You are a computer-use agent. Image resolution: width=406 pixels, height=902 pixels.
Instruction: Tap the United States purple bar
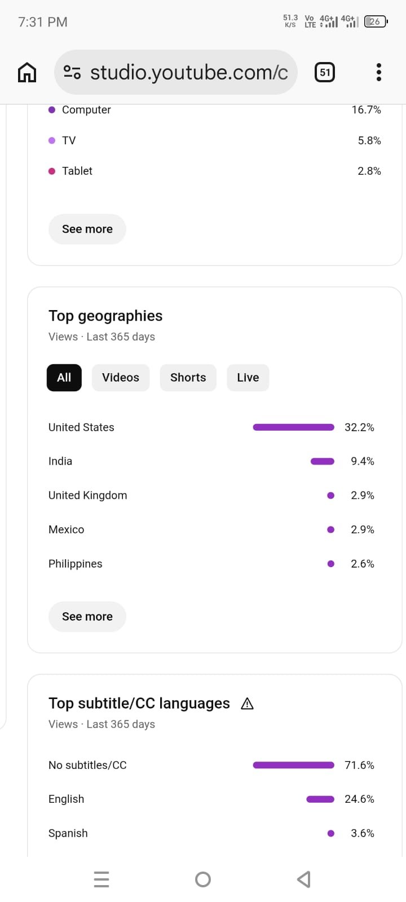pos(293,427)
